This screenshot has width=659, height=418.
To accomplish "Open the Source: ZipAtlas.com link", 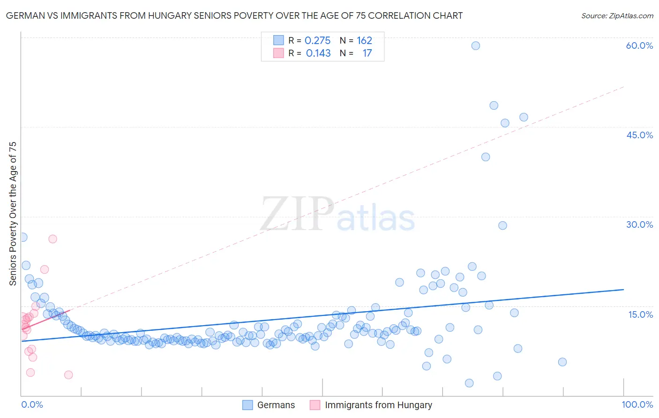I will [x=617, y=15].
